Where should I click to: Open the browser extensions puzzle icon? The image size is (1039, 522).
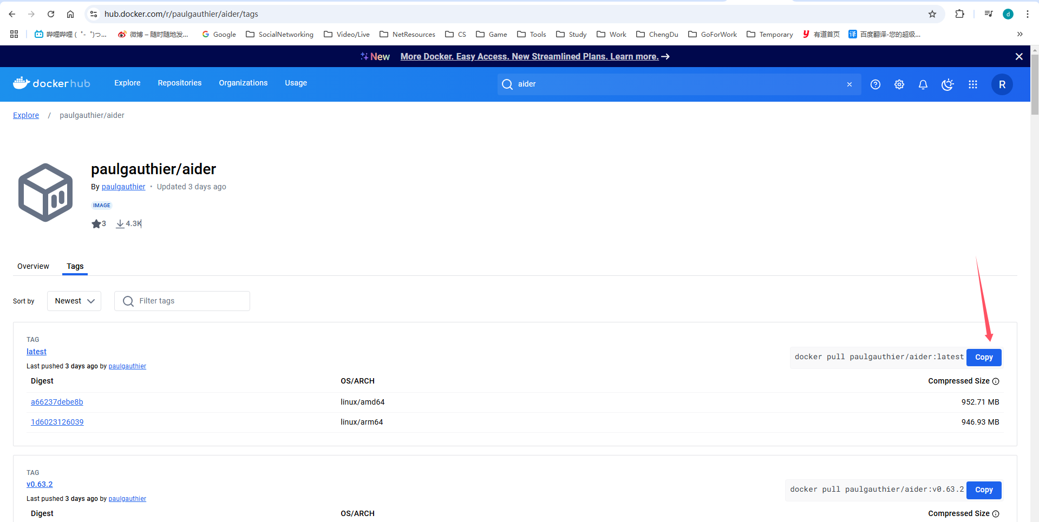click(x=960, y=14)
